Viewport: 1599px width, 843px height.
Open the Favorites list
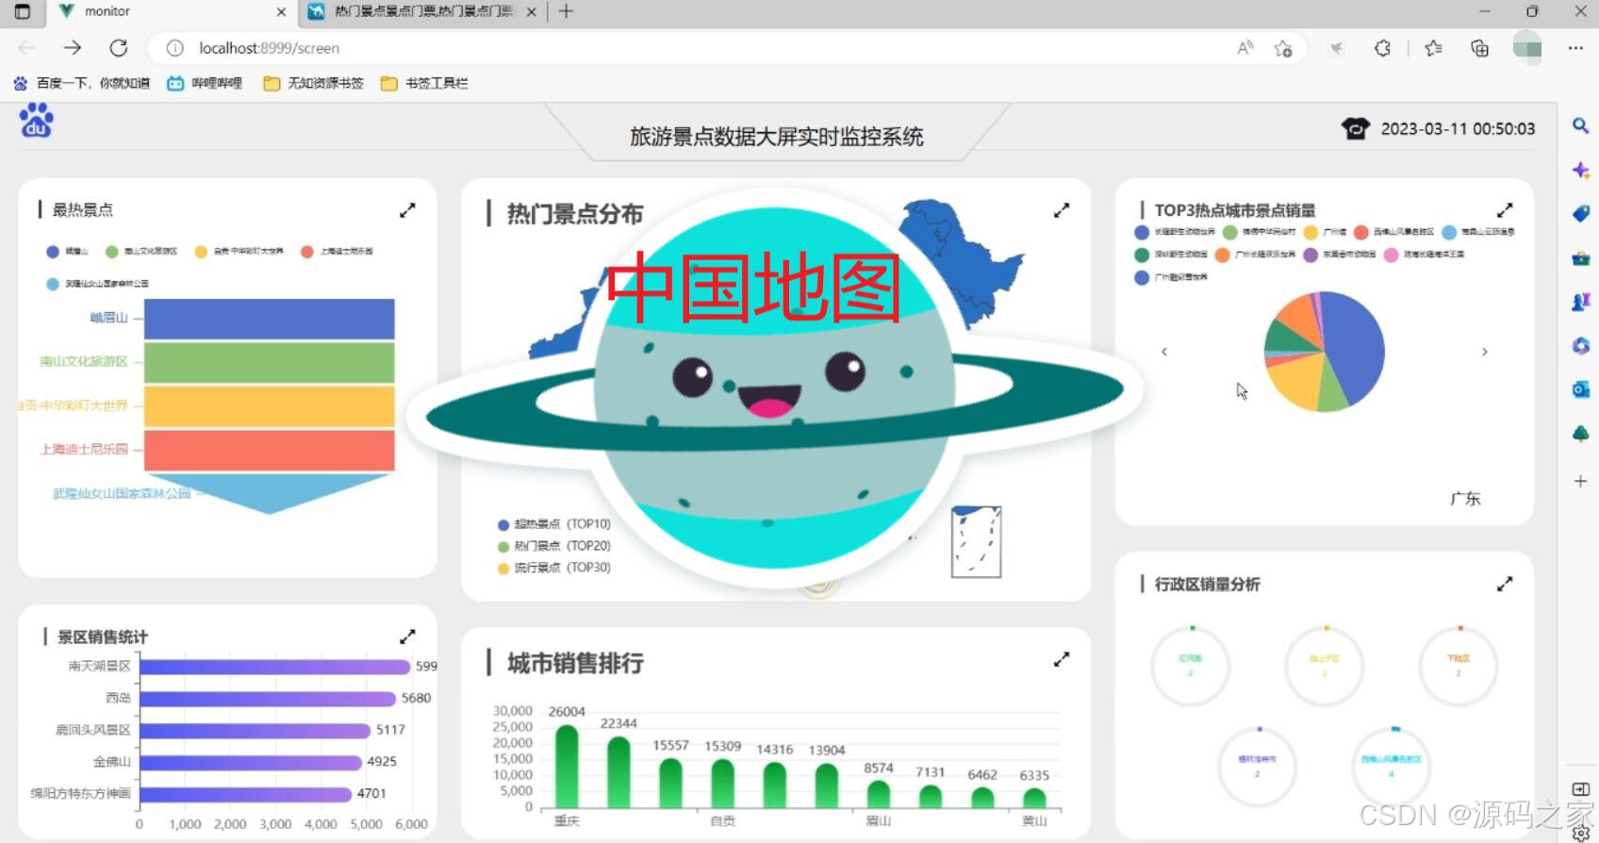[1434, 48]
